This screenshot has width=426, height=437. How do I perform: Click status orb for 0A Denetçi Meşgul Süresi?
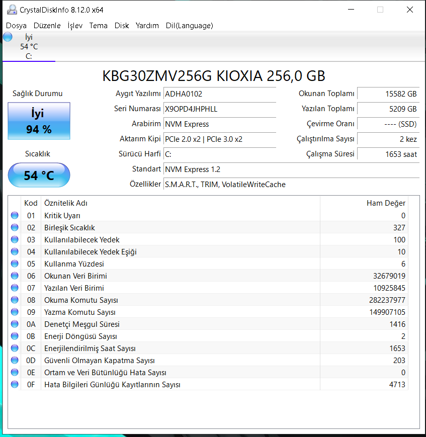(15, 324)
